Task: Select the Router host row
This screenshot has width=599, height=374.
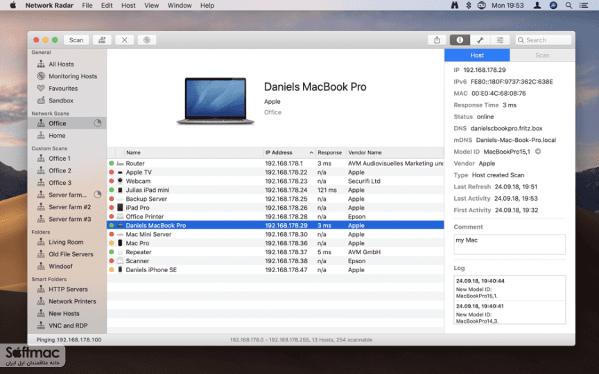Action: [x=275, y=163]
